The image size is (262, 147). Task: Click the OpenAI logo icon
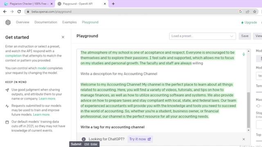(8, 22)
